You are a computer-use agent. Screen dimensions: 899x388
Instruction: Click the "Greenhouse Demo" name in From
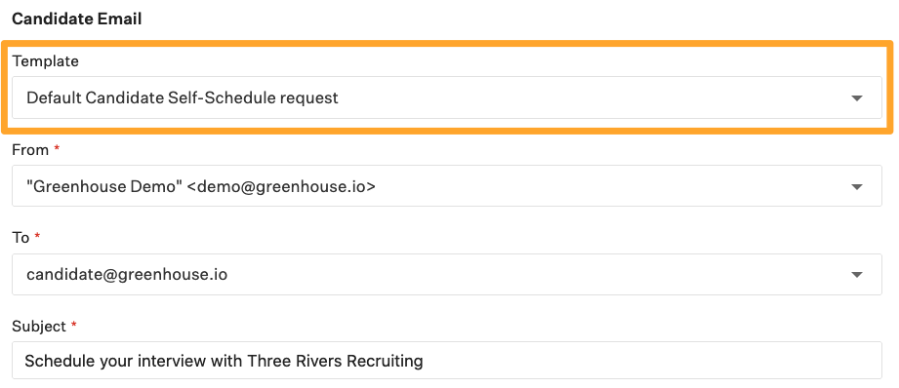point(104,186)
